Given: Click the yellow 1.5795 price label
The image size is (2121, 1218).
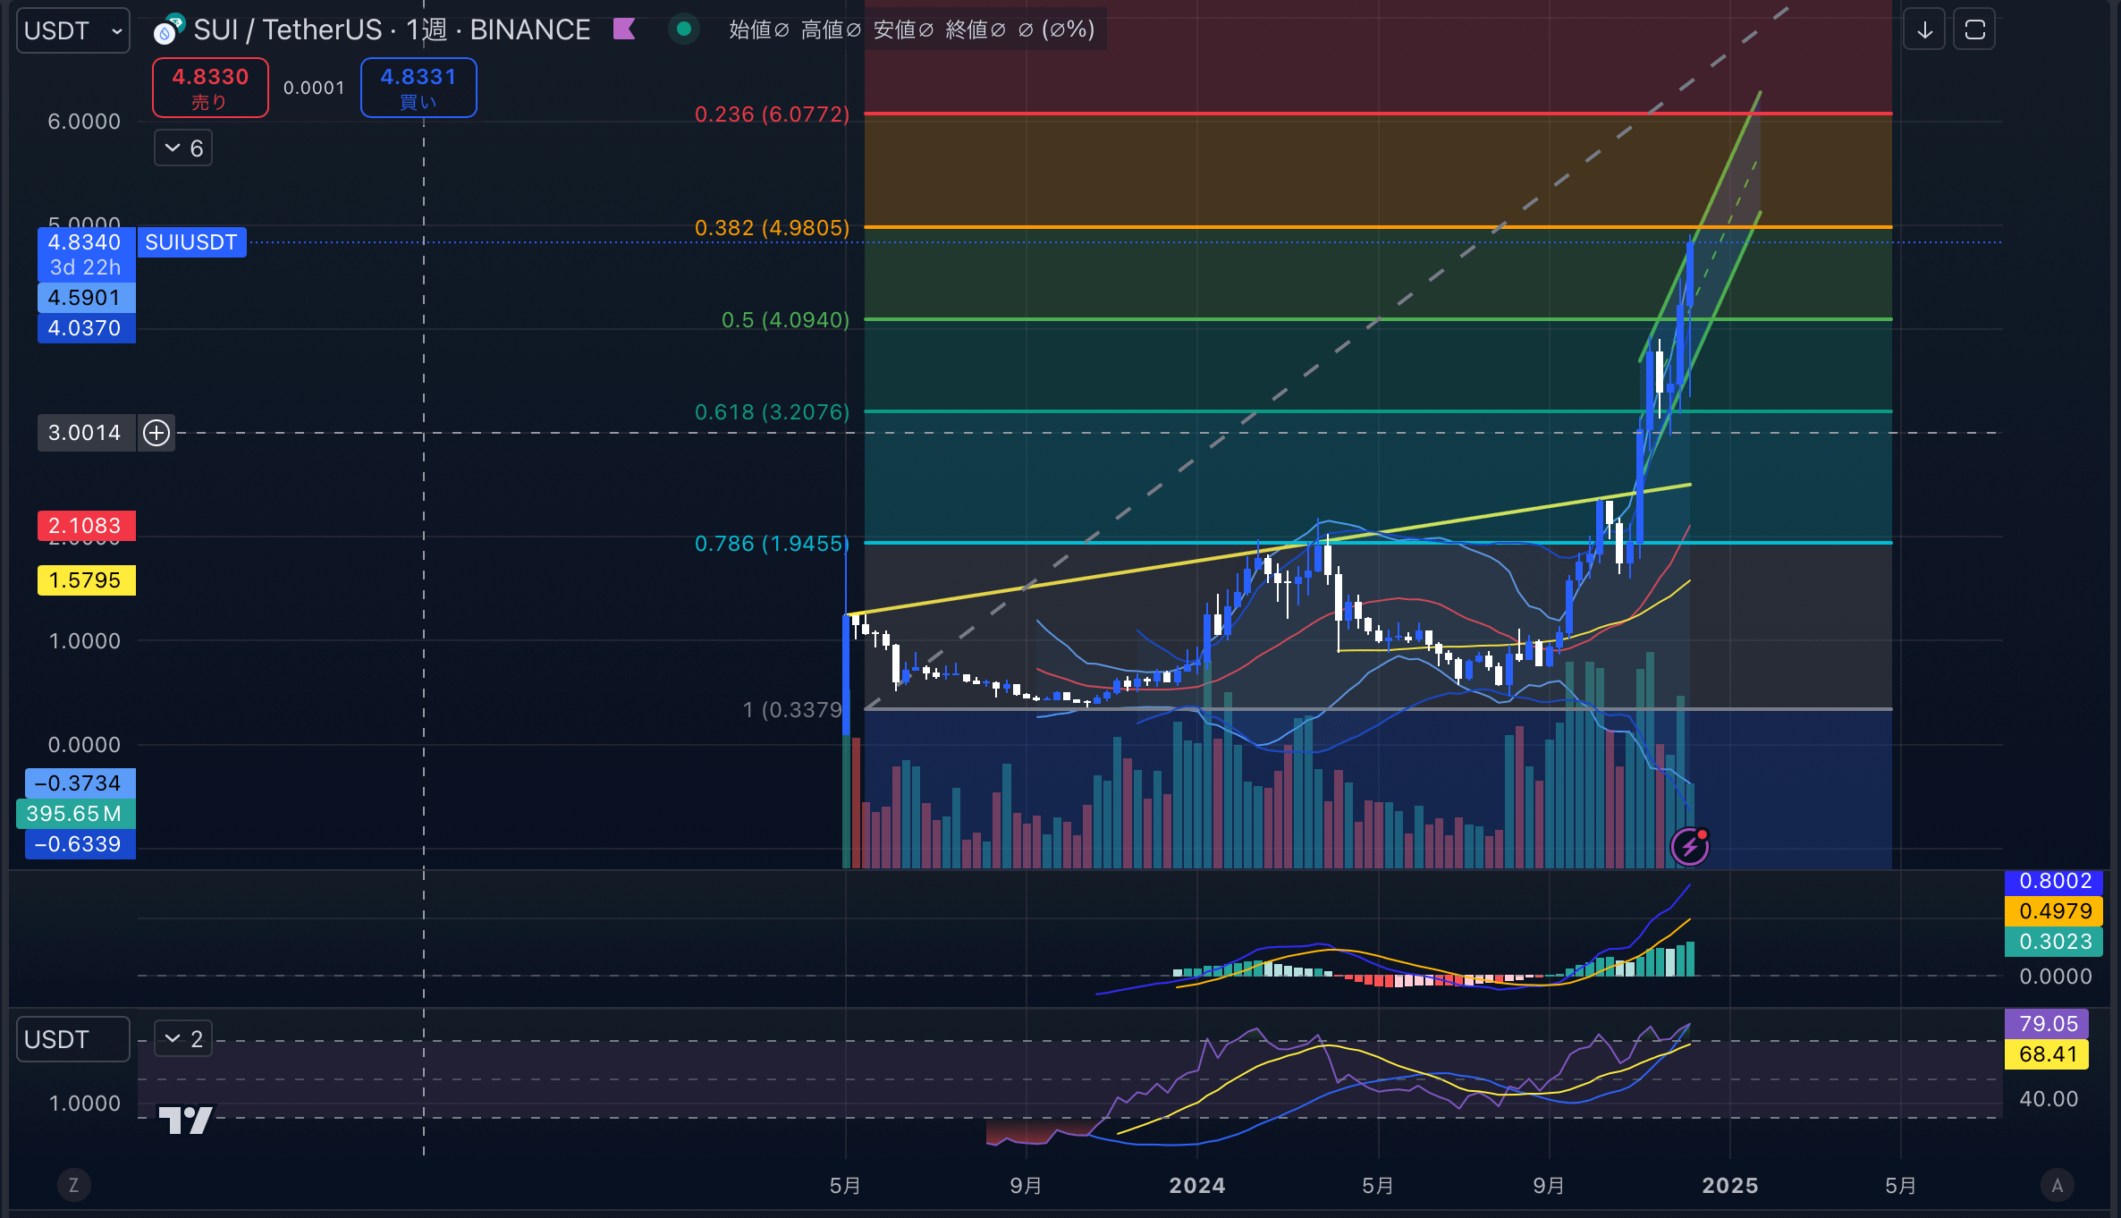Looking at the screenshot, I should pos(84,580).
